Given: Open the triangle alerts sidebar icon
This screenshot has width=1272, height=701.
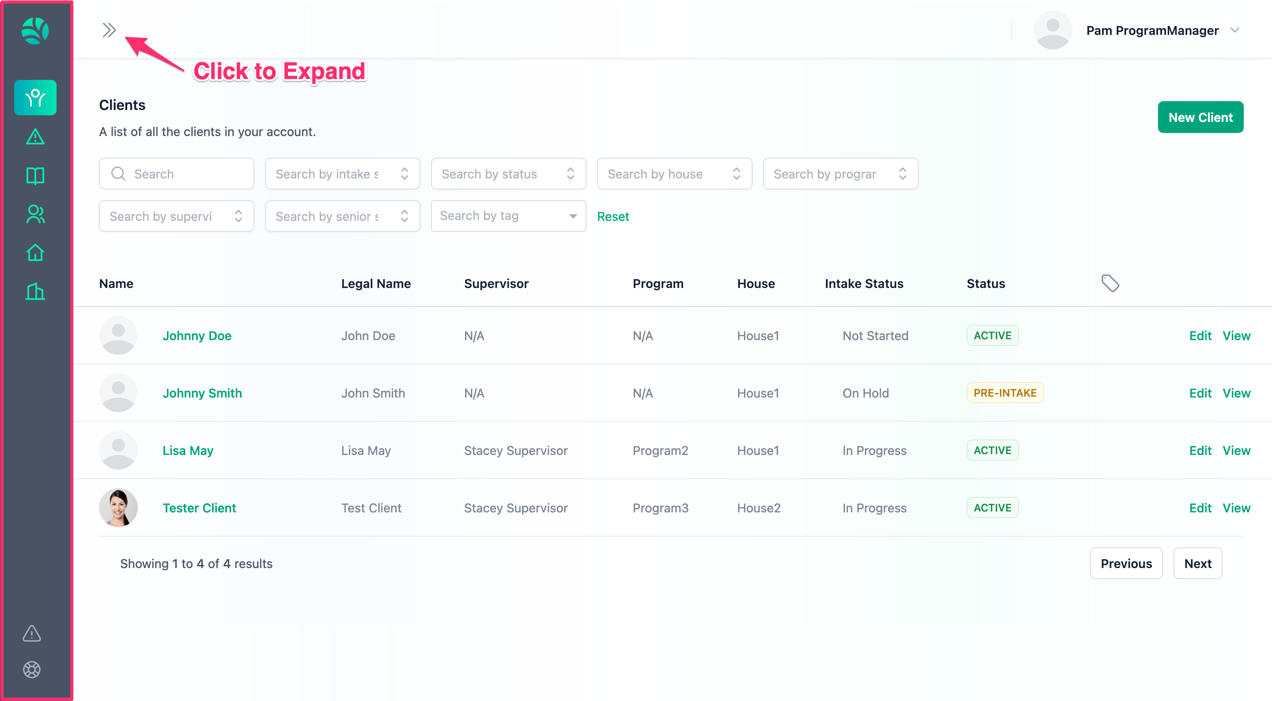Looking at the screenshot, I should pos(35,137).
